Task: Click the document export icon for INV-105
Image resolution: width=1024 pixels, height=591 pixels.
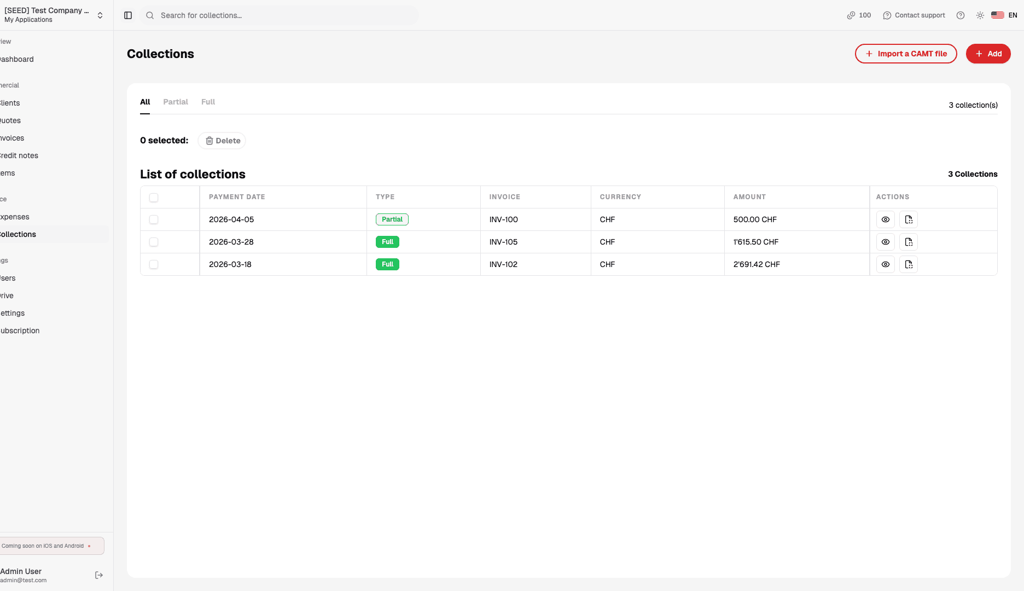Action: click(908, 241)
